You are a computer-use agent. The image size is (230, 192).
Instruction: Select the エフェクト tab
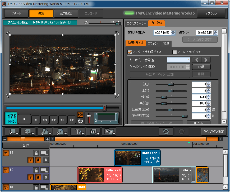(153, 44)
